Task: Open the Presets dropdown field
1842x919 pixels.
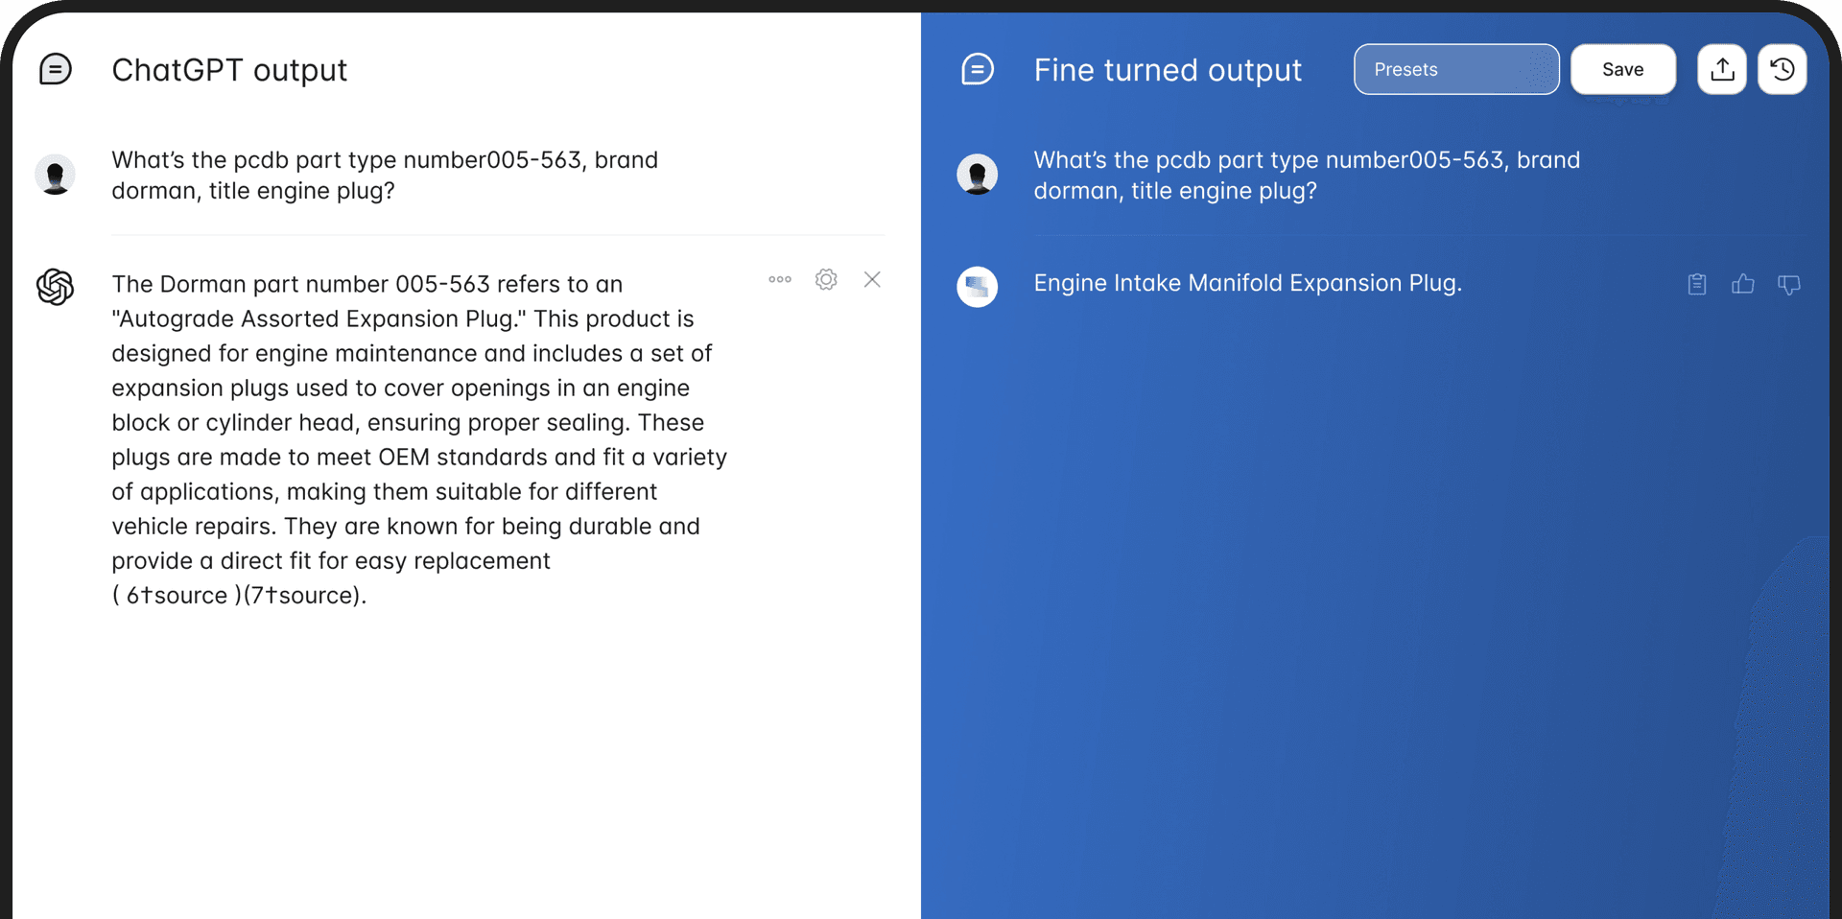Action: click(x=1456, y=69)
